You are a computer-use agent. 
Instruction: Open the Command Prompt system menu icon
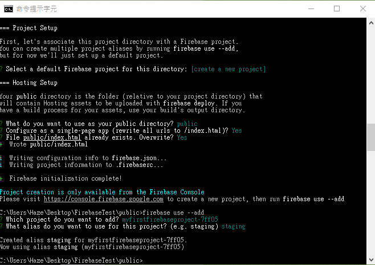pyautogui.click(x=9, y=9)
